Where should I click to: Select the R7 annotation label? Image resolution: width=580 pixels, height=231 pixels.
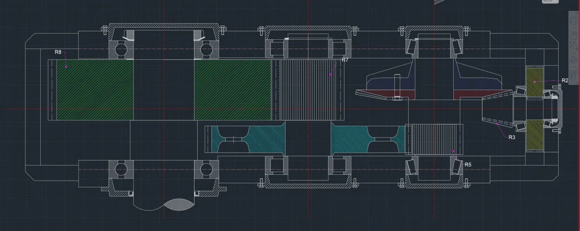(345, 60)
